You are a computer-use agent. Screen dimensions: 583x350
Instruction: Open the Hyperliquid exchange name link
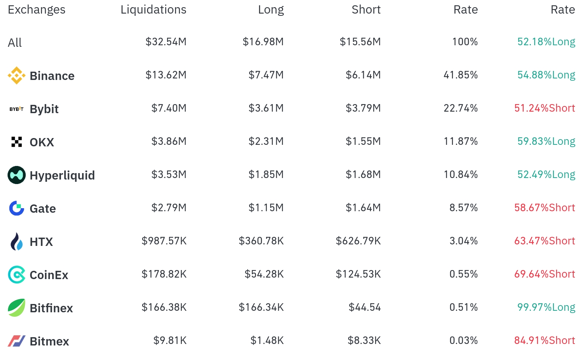pos(62,175)
